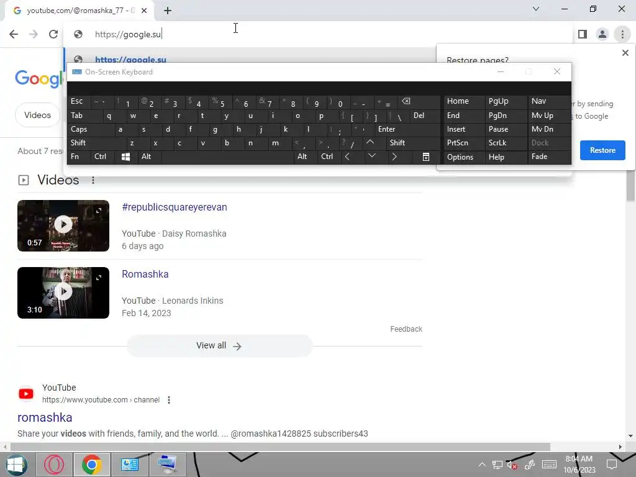Show hidden system tray icons
Image resolution: width=636 pixels, height=477 pixels.
pos(482,465)
